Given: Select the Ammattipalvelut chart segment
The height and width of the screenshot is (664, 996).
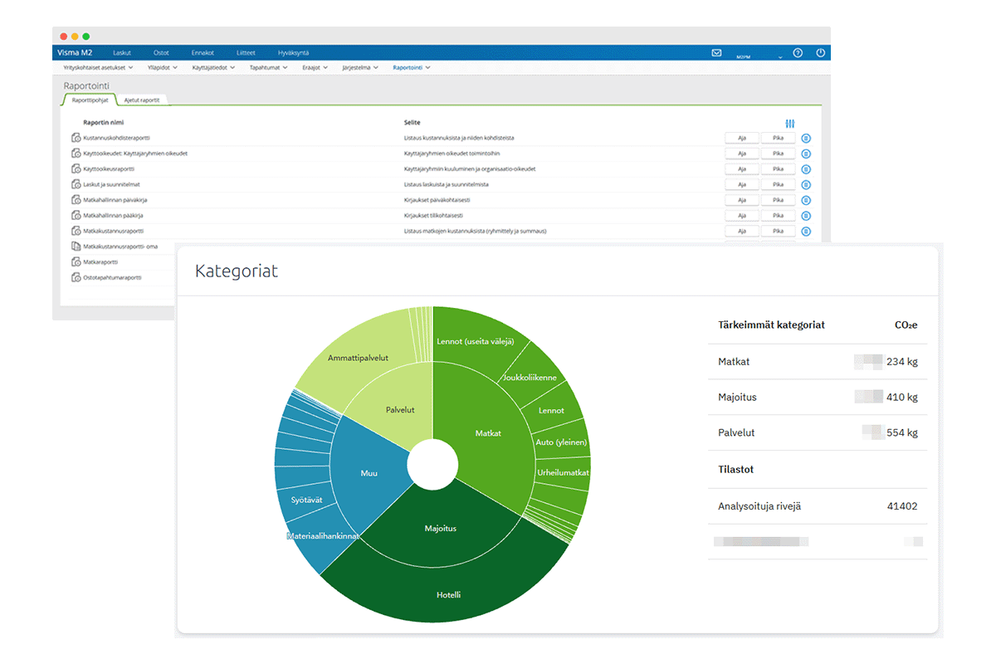Looking at the screenshot, I should pos(358,358).
